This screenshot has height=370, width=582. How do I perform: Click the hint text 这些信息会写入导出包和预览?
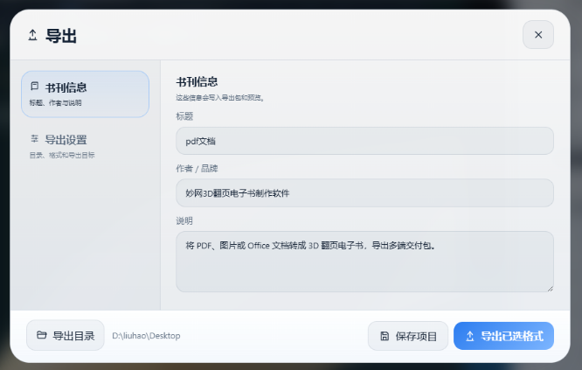pyautogui.click(x=219, y=98)
